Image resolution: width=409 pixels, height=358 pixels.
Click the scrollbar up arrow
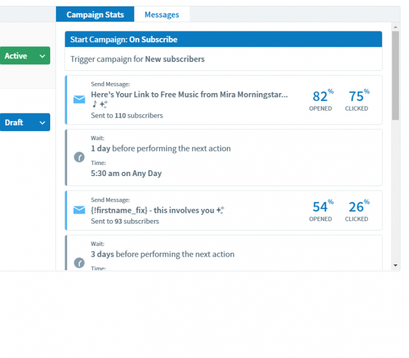click(x=396, y=27)
